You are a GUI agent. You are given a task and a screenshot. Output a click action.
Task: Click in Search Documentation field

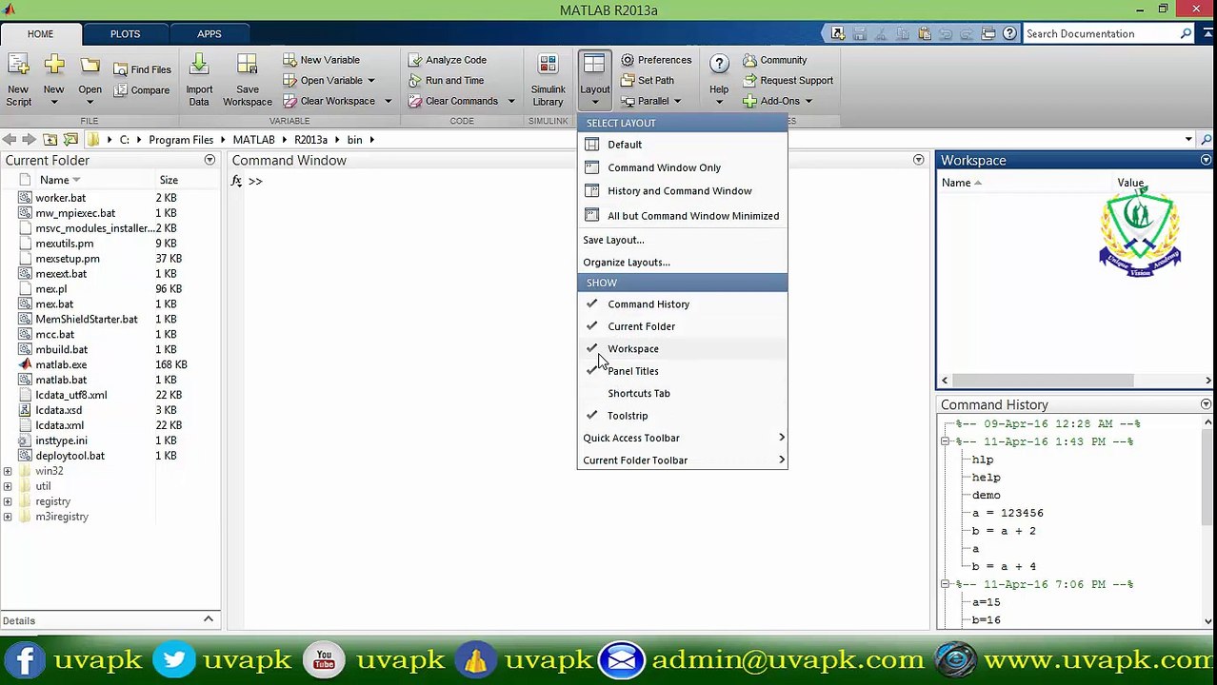tap(1100, 34)
